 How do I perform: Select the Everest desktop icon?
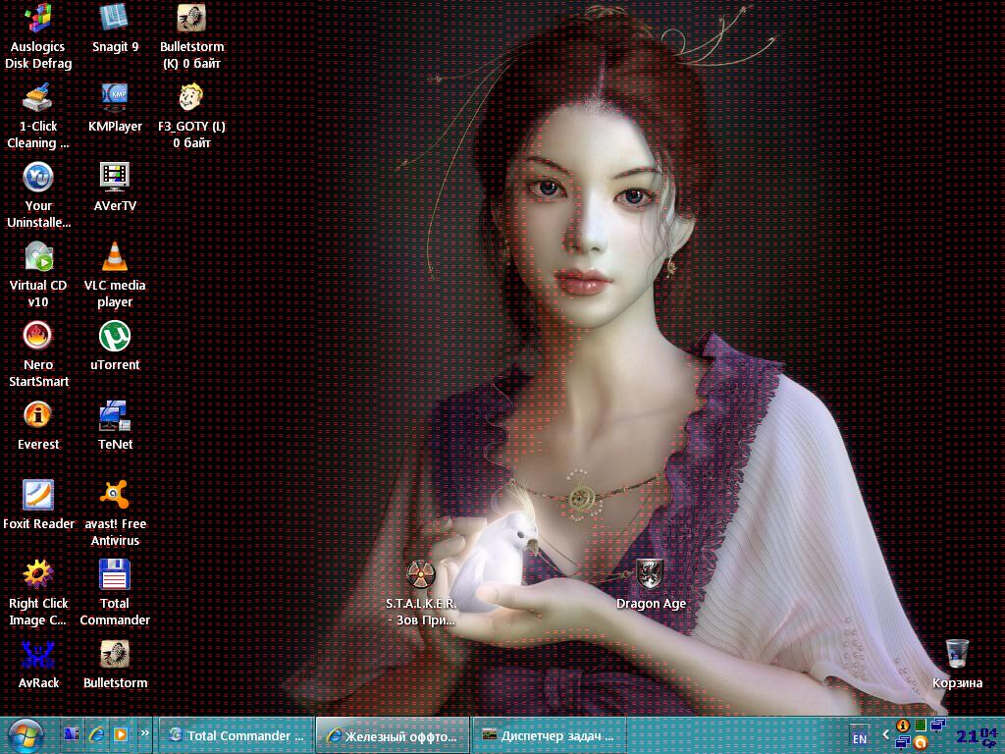pyautogui.click(x=38, y=426)
